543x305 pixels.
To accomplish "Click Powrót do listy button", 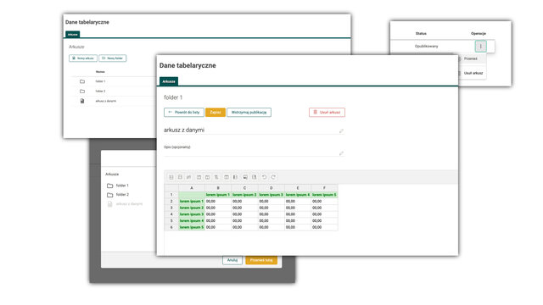I will [x=184, y=113].
